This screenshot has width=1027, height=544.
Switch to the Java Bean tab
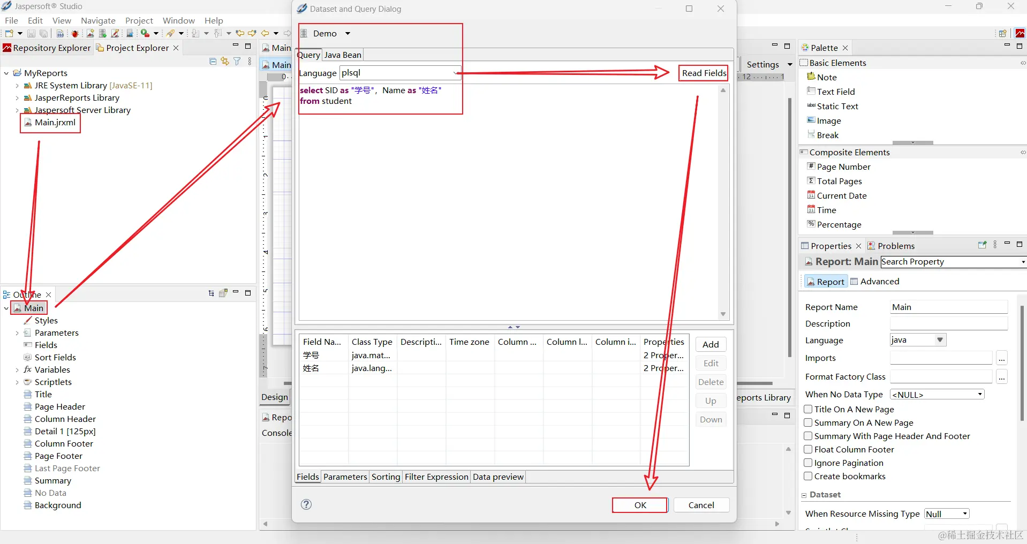point(343,55)
